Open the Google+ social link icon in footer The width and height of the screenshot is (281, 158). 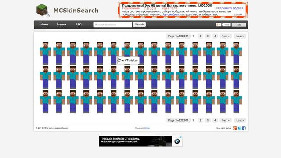[x=235, y=128]
